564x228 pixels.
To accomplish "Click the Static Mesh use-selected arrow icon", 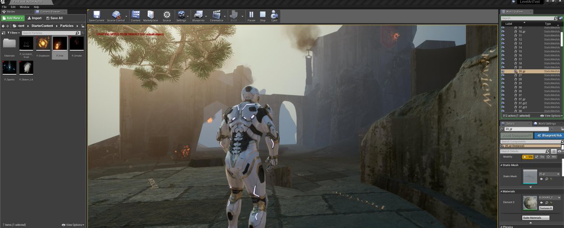I will [x=541, y=179].
